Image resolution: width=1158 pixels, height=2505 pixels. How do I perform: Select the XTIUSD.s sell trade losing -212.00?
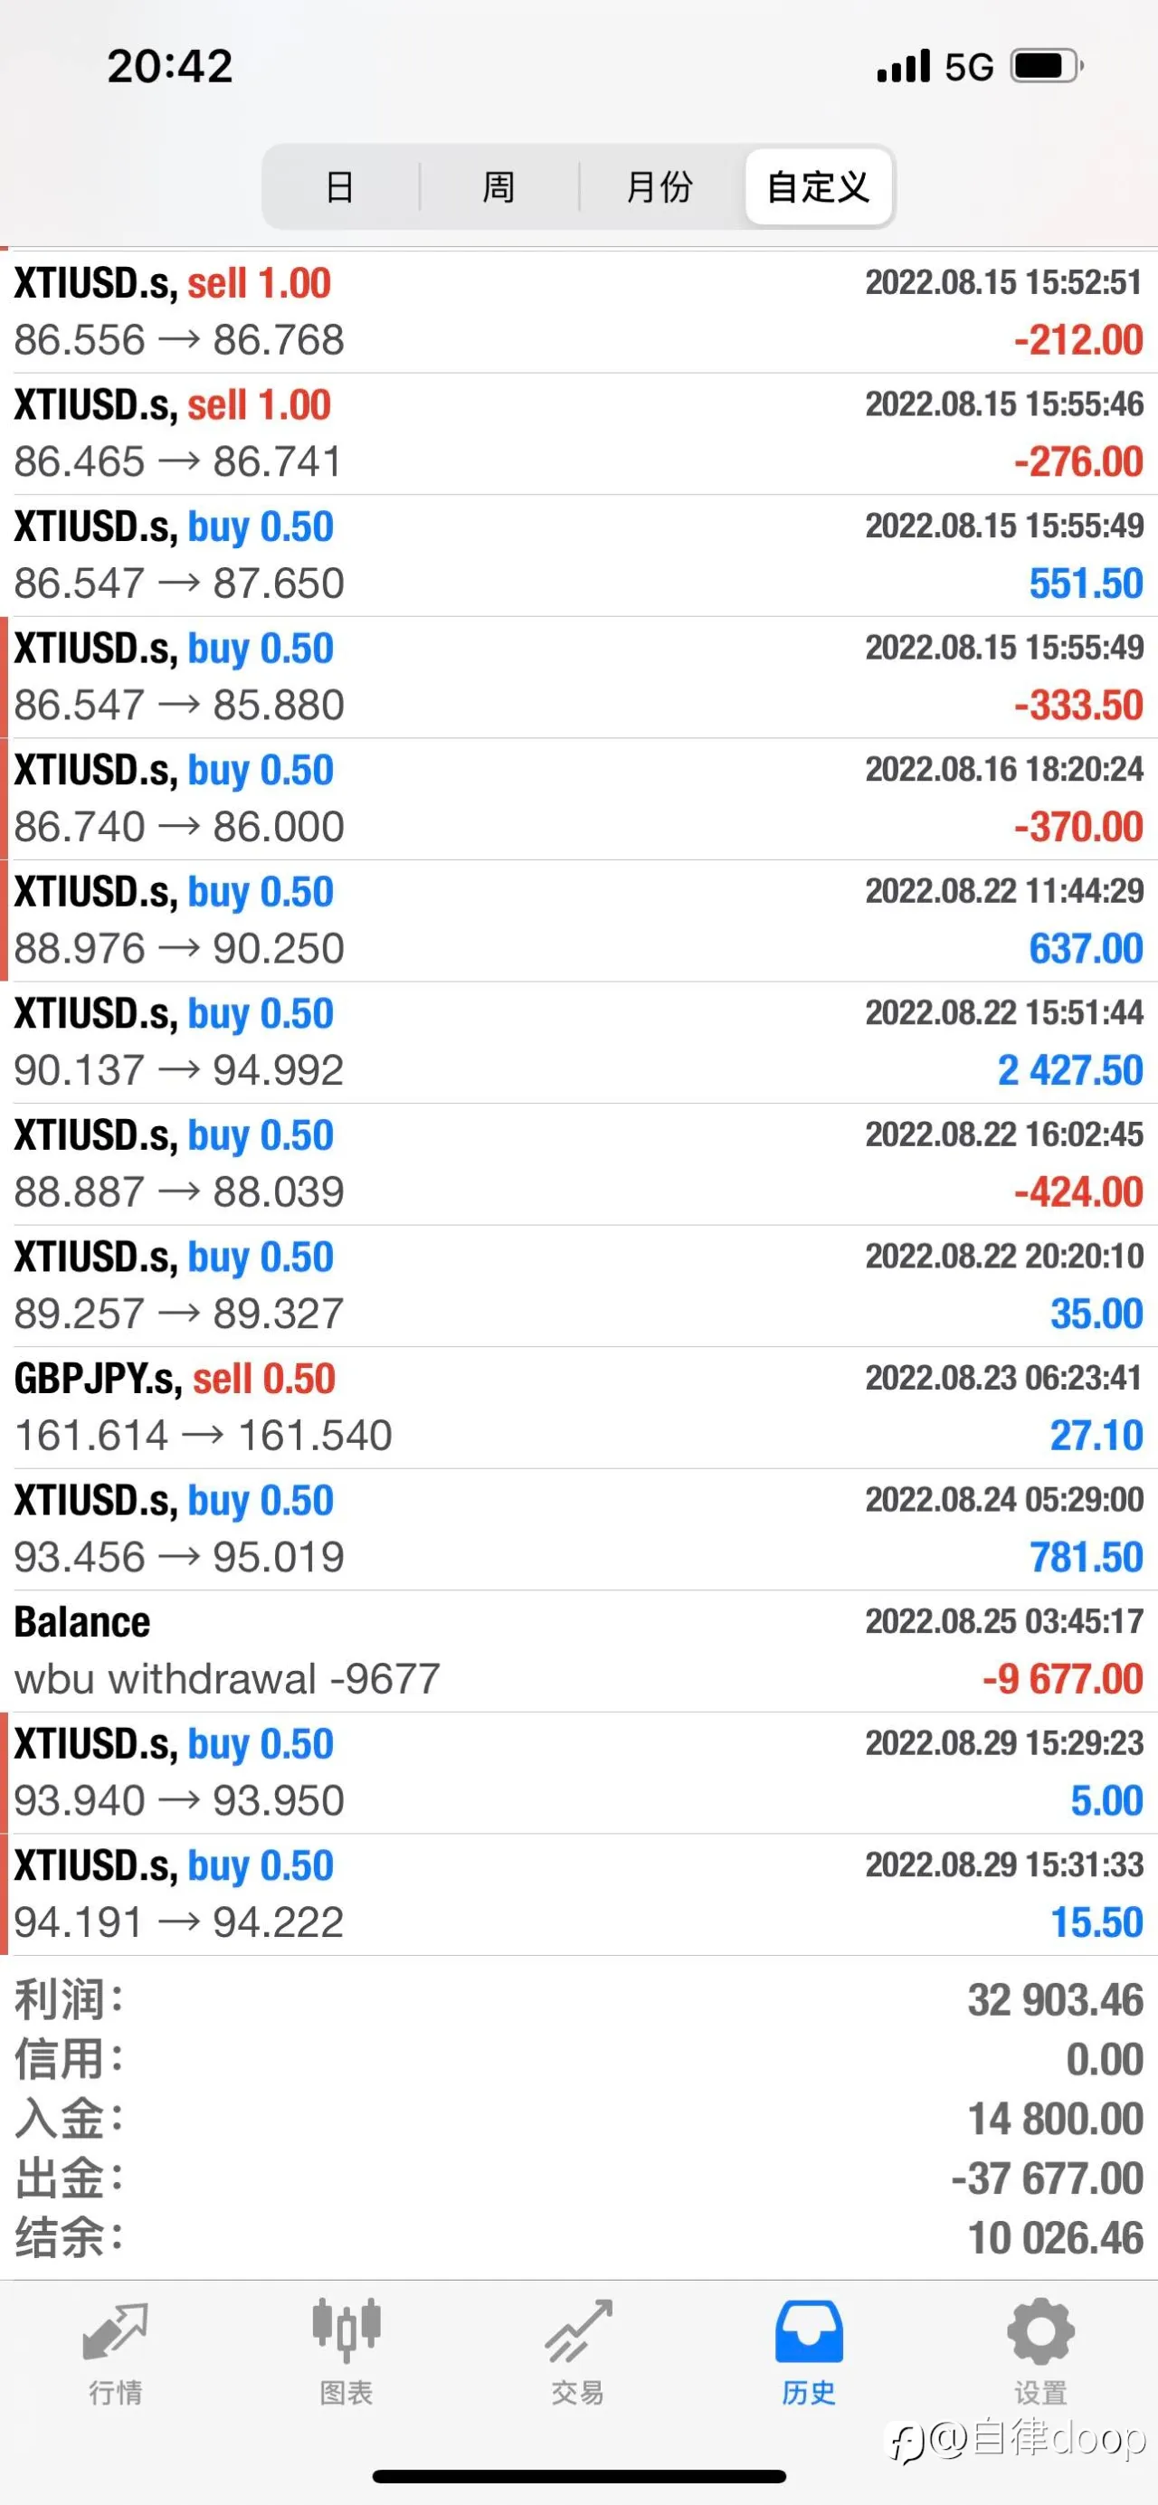click(x=578, y=312)
